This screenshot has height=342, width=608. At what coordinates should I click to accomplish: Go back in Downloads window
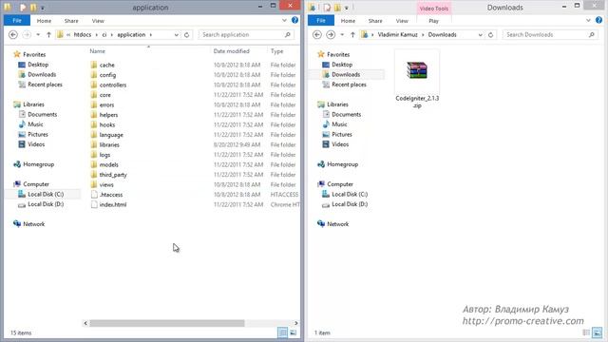pos(317,35)
